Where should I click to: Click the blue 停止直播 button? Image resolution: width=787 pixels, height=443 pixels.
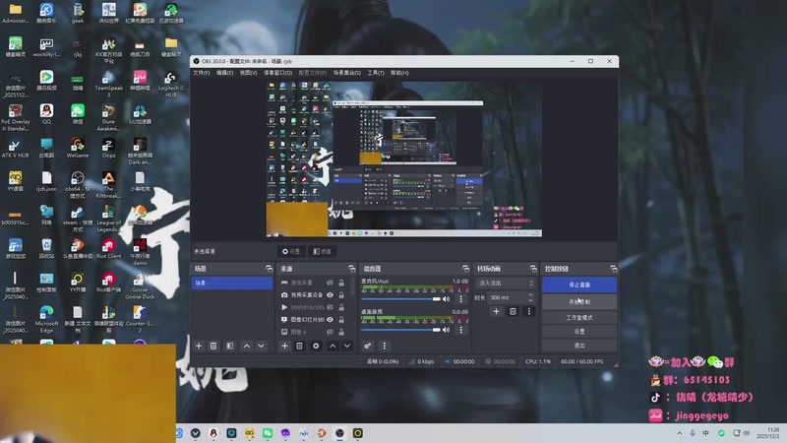[x=579, y=285]
